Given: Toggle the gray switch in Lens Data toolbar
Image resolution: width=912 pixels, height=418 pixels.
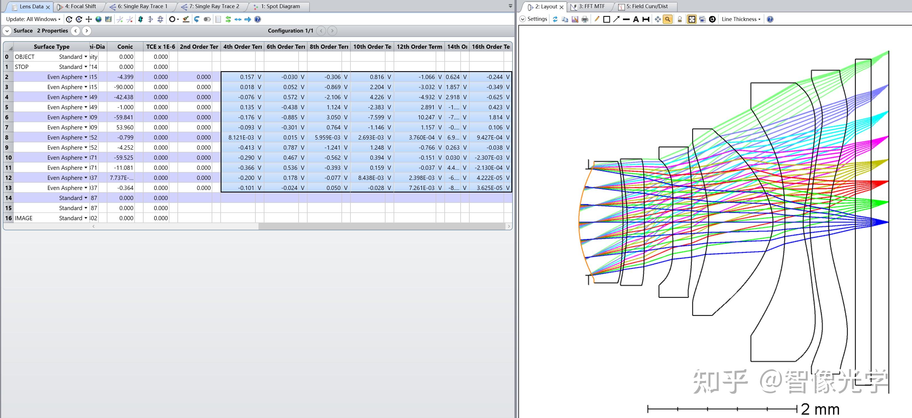Looking at the screenshot, I should point(207,19).
